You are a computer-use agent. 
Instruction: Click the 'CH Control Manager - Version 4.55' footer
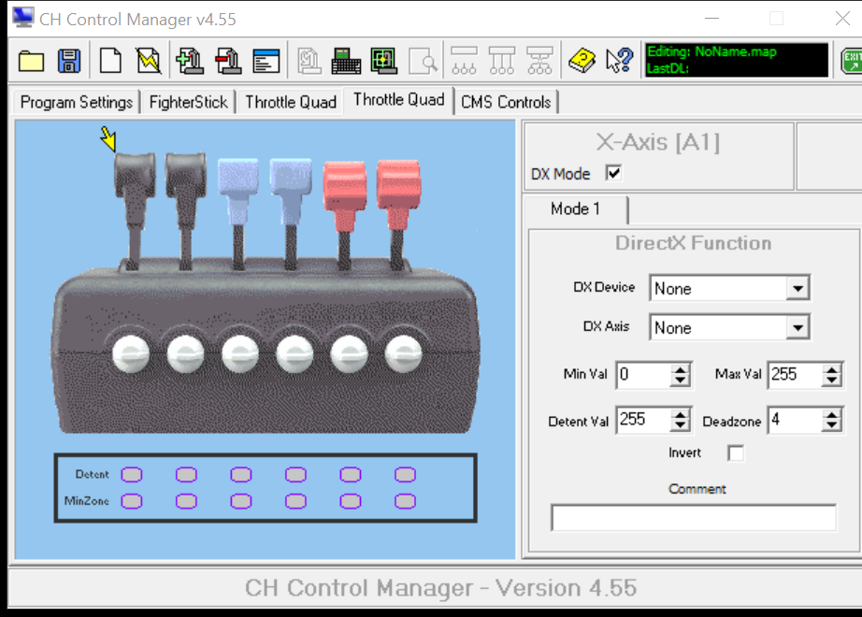[x=440, y=588]
